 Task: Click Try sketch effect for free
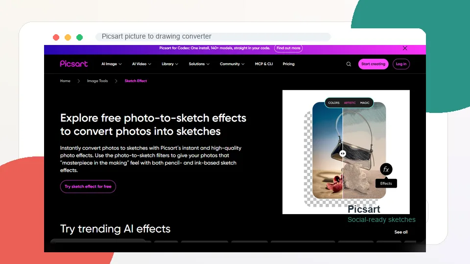point(88,186)
